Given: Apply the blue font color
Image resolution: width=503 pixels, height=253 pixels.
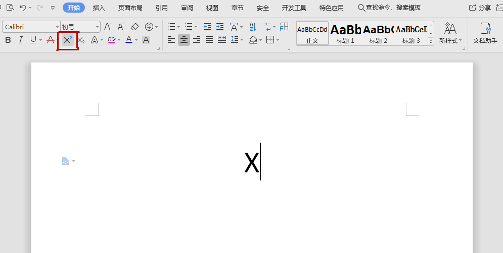Looking at the screenshot, I should click(x=129, y=40).
